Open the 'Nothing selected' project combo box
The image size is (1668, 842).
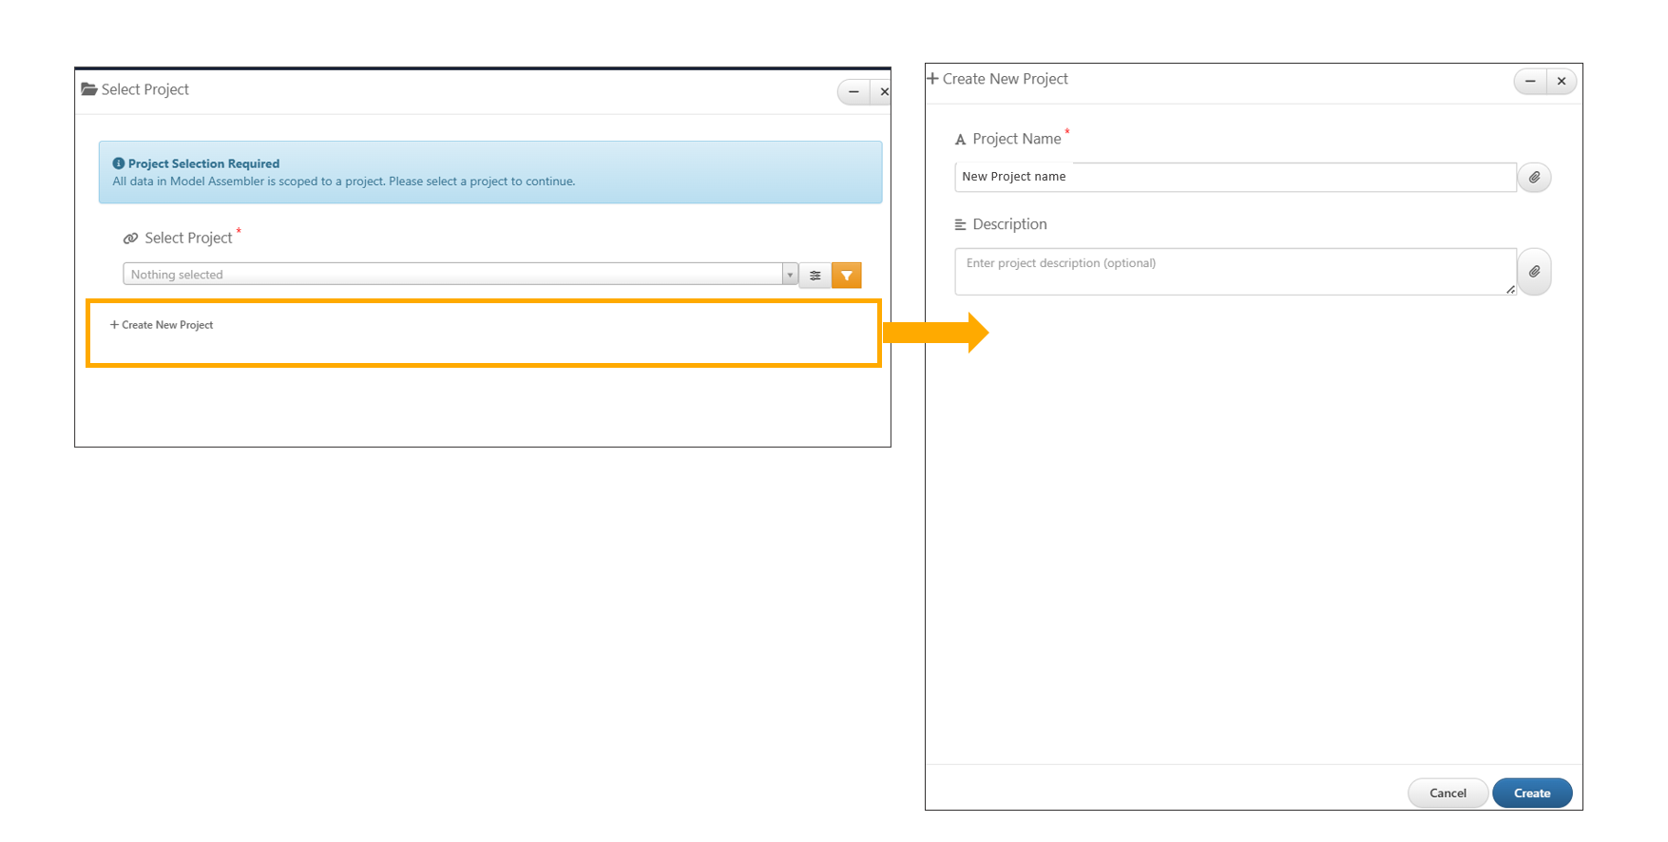click(x=451, y=275)
